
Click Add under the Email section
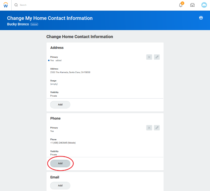[x=60, y=185]
